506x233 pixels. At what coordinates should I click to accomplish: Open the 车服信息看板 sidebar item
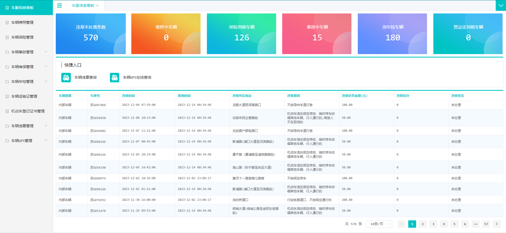pyautogui.click(x=26, y=8)
